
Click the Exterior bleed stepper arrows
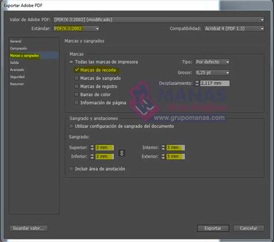[x=163, y=157]
